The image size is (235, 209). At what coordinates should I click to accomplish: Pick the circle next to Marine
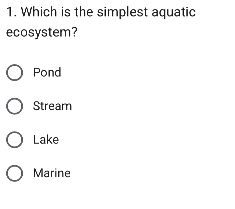(15, 173)
